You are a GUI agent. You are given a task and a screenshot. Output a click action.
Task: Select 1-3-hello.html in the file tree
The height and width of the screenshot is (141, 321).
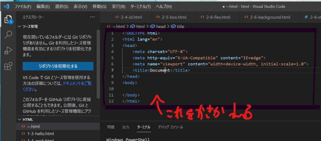click(x=40, y=134)
